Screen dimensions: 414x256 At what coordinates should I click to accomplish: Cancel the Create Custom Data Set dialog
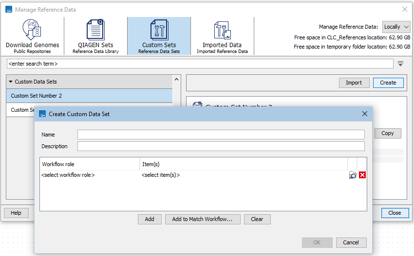click(x=351, y=242)
